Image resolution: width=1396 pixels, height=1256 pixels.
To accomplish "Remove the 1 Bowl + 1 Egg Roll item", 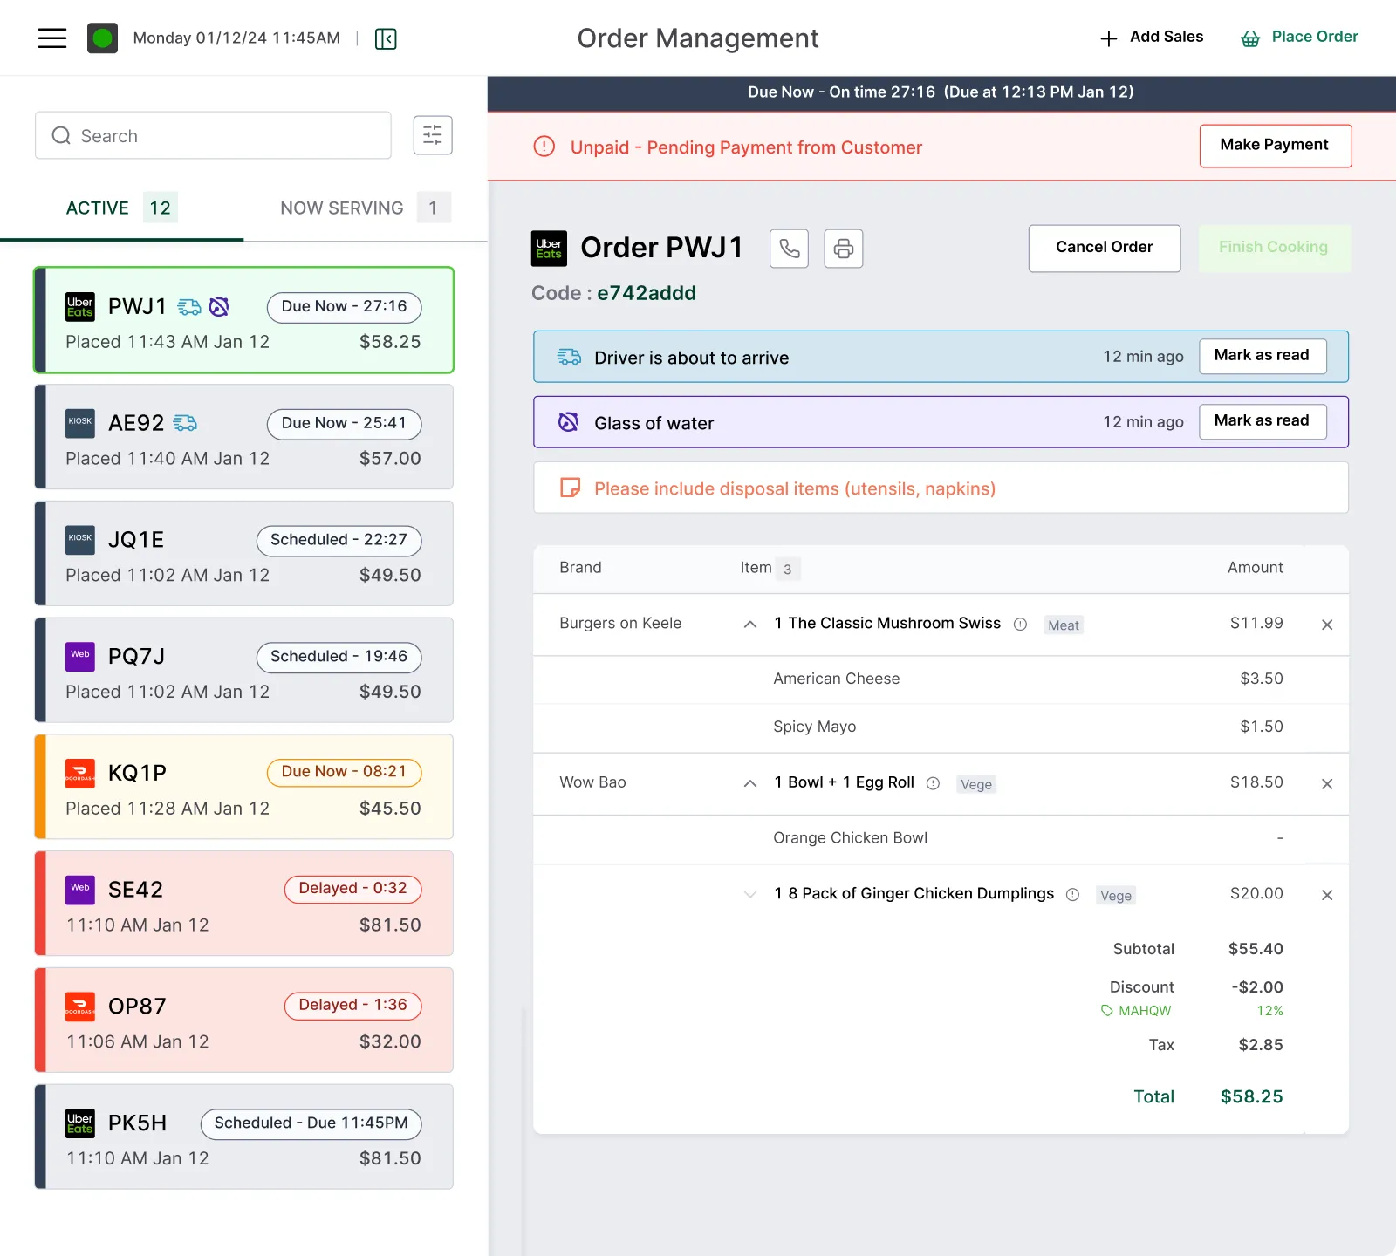I will coord(1327,784).
